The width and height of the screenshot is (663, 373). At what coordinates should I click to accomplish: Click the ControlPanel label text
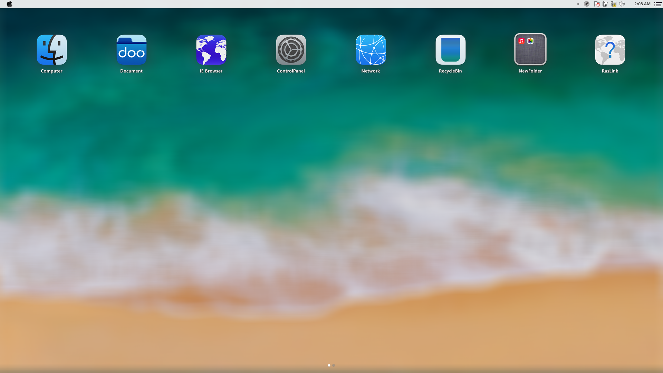click(291, 71)
